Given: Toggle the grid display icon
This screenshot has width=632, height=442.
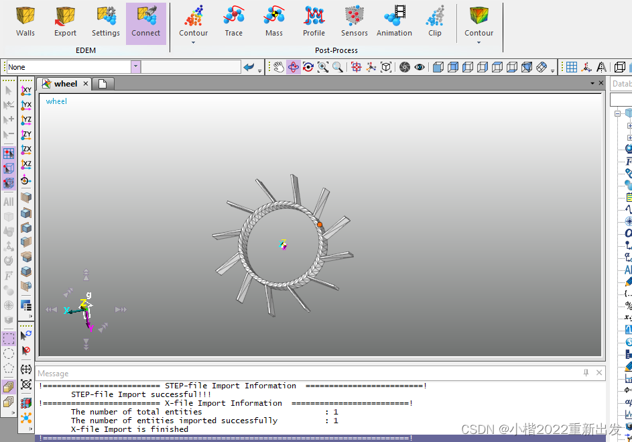Looking at the screenshot, I should (x=572, y=67).
